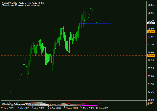
Task: Click the 65.60 price axis label
Action: click(151, 76)
